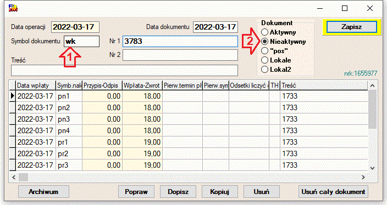Click the Kopiuj button
The image size is (387, 205).
220,192
